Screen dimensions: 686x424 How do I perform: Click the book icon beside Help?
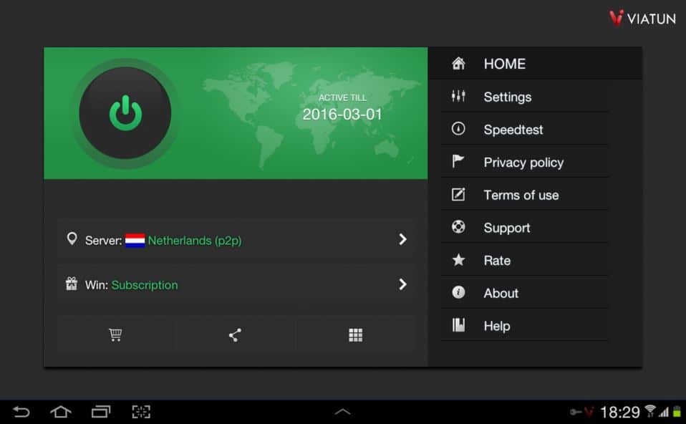coord(458,324)
